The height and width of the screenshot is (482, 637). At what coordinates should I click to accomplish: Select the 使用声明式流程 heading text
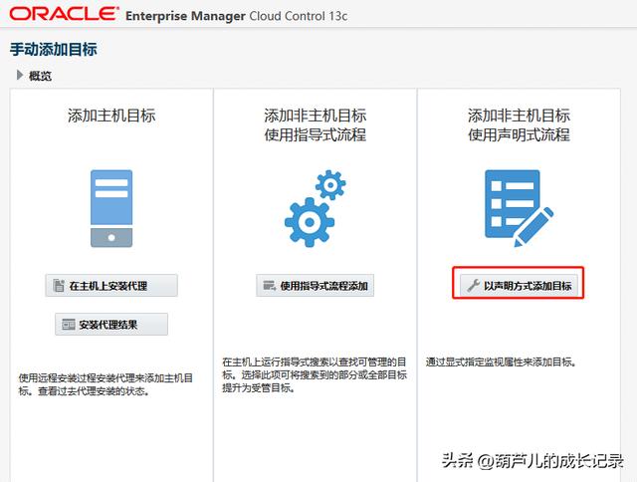click(x=519, y=134)
